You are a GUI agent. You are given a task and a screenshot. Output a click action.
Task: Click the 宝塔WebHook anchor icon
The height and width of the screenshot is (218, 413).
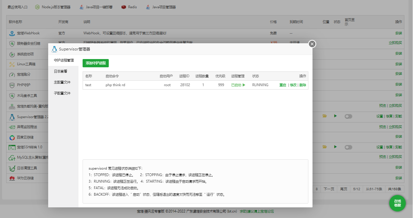12,33
